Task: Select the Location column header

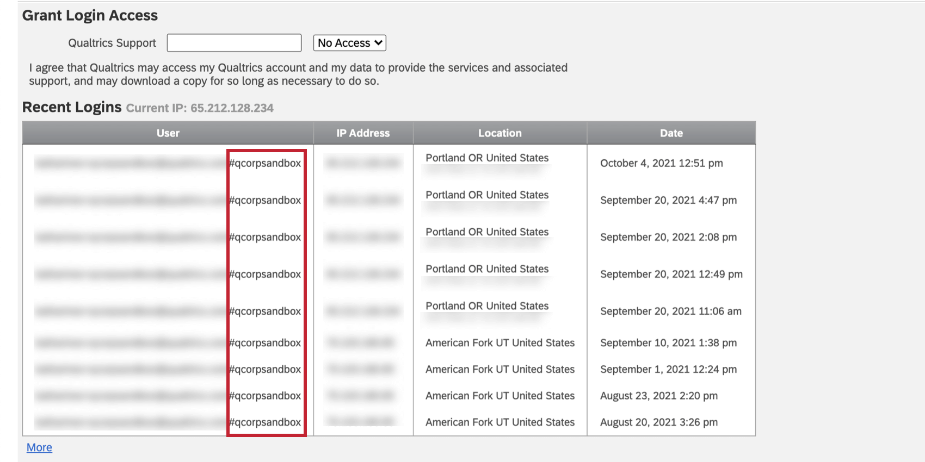Action: 499,133
